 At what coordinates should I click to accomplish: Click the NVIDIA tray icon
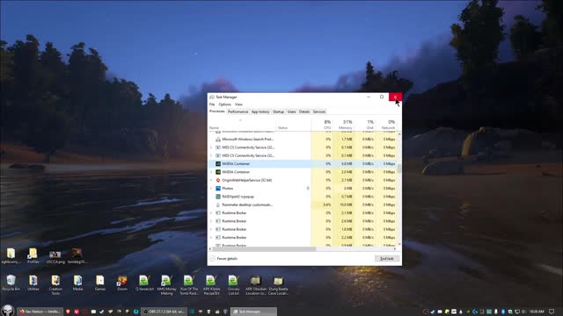click(468, 312)
